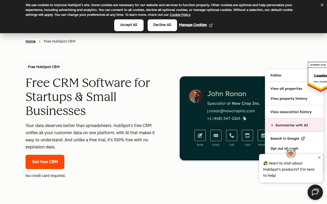Image resolution: width=327 pixels, height=204 pixels.
Task: Click the phone number +1 (468) 547-2265
Action: 224,118
